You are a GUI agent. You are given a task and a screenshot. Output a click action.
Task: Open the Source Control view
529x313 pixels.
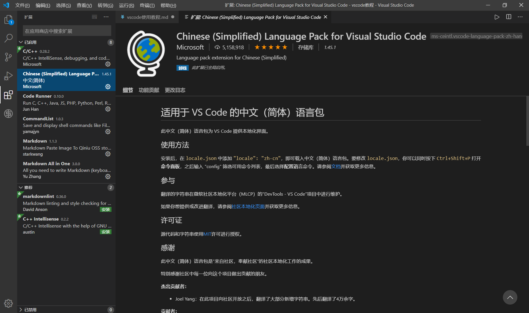[x=8, y=57]
